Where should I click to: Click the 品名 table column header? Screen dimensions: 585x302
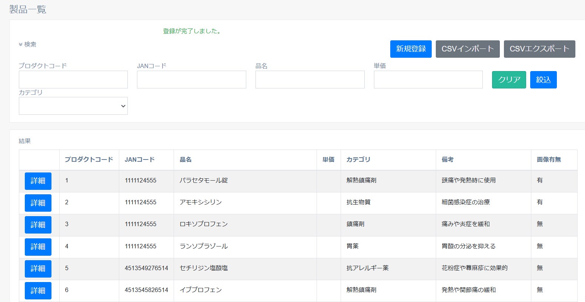click(185, 160)
